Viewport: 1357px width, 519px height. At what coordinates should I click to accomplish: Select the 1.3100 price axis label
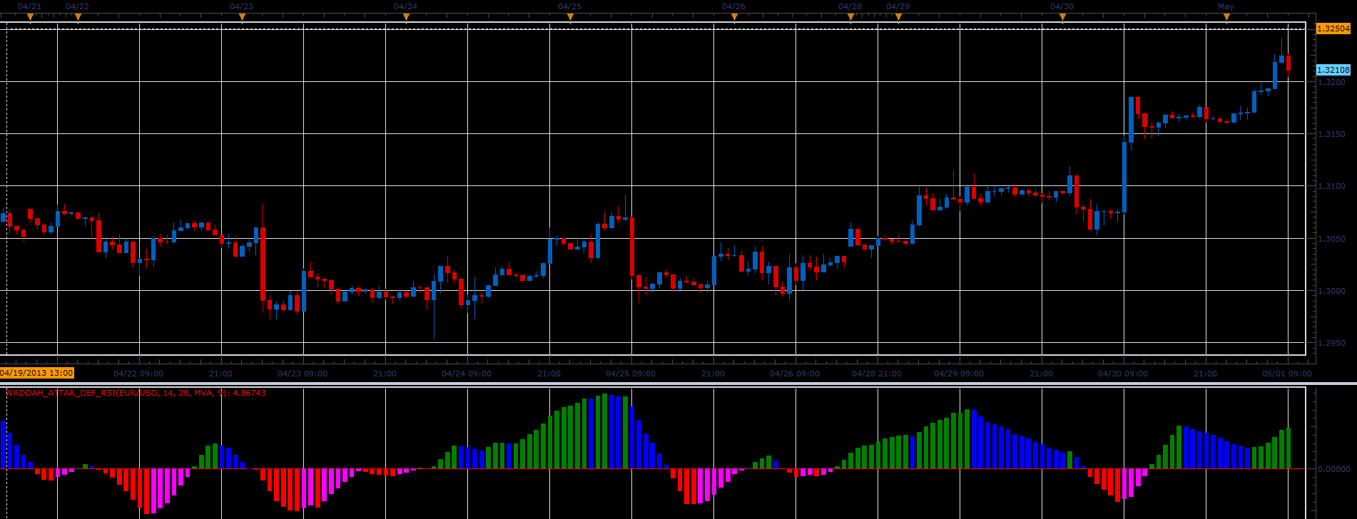pos(1331,186)
